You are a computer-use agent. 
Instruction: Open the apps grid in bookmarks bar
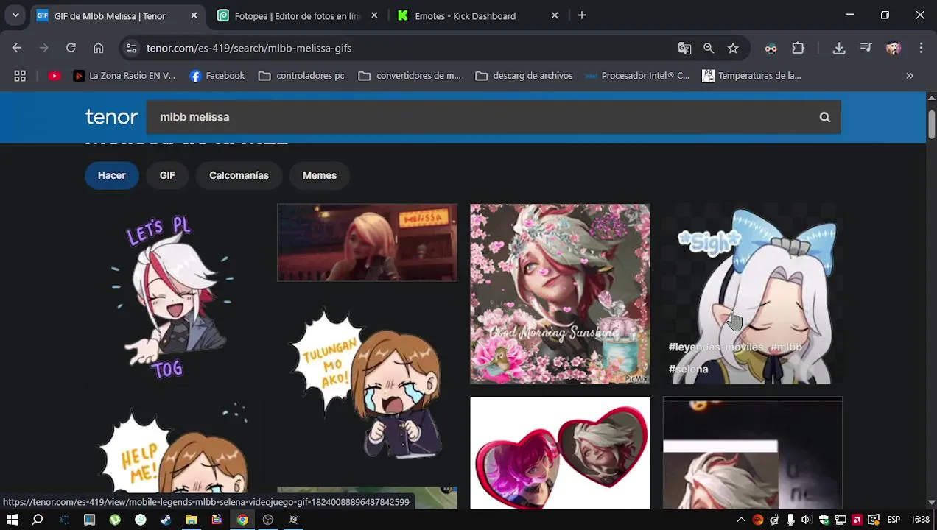point(20,76)
